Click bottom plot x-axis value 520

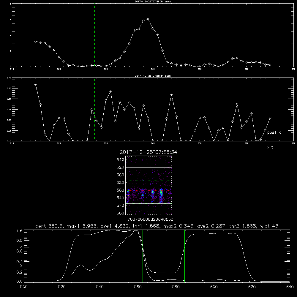(x=62, y=287)
